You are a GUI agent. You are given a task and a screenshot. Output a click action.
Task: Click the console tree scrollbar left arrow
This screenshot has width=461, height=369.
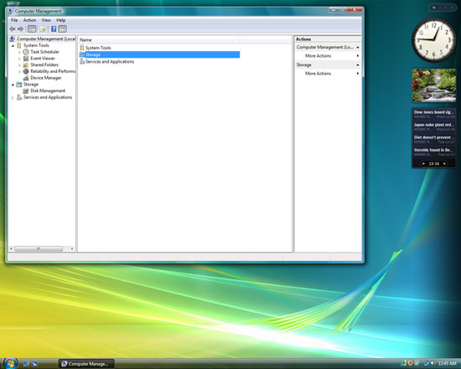click(12, 248)
